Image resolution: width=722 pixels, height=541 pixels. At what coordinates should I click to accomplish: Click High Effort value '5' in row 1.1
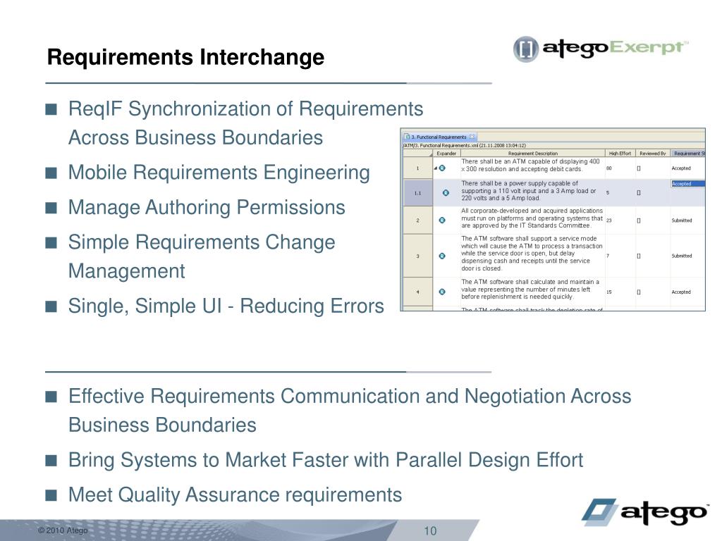(x=608, y=193)
